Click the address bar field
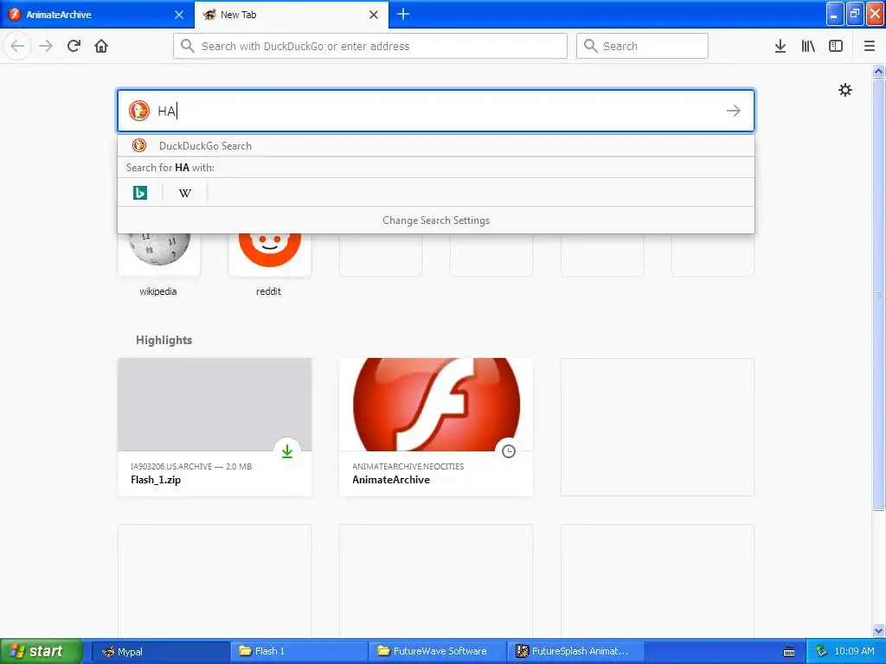Image resolution: width=886 pixels, height=664 pixels. (x=370, y=46)
